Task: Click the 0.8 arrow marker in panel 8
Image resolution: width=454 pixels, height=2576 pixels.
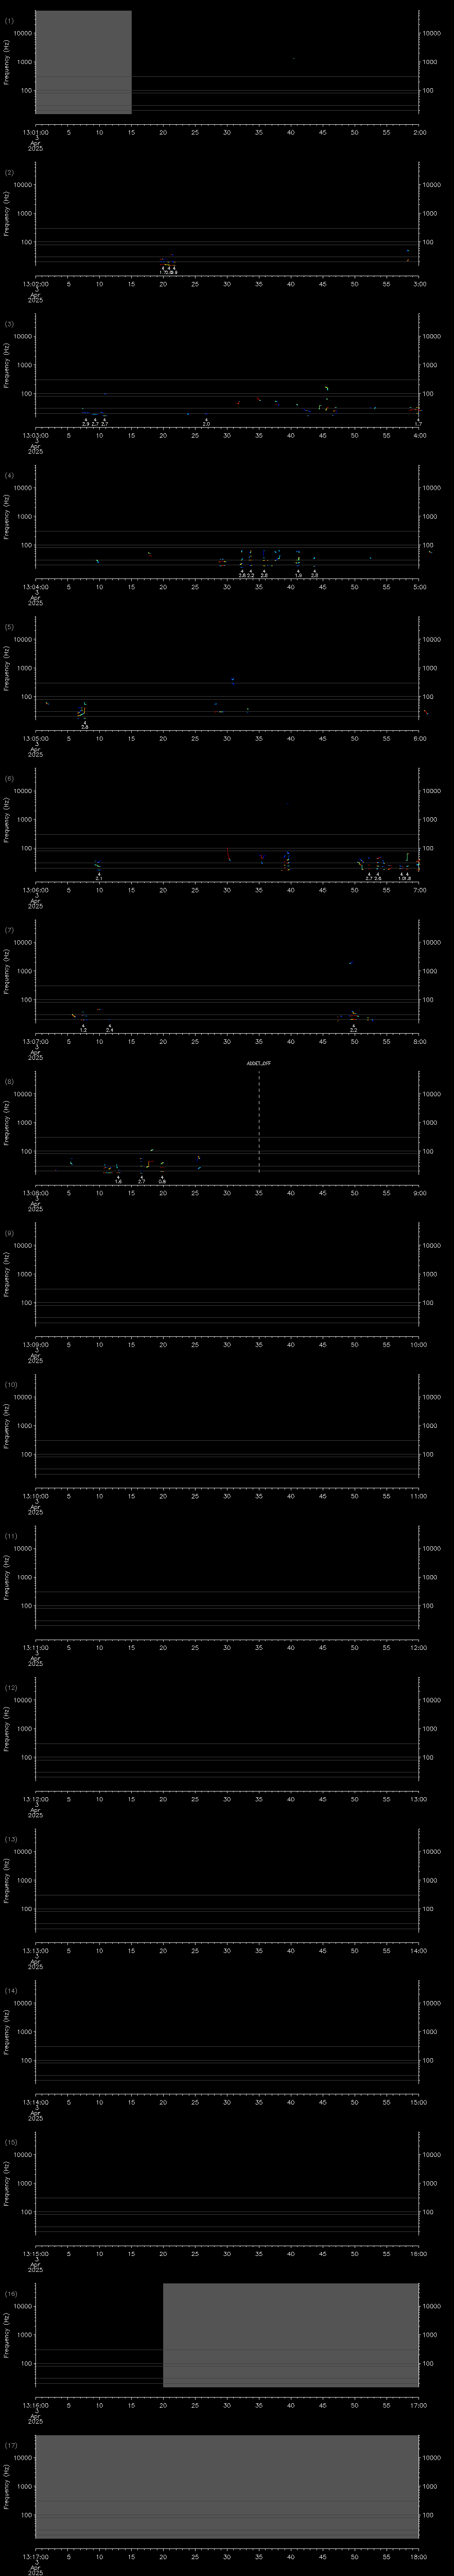Action: (162, 1179)
